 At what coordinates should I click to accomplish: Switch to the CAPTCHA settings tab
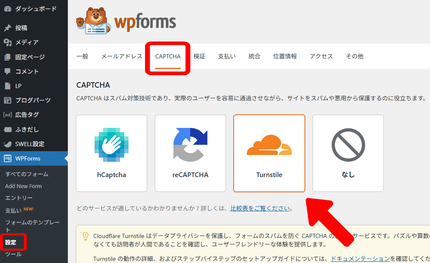[x=168, y=56]
